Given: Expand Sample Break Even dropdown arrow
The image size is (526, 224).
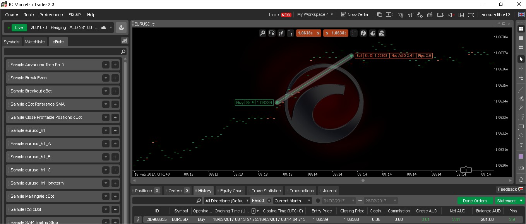Looking at the screenshot, I should point(106,78).
